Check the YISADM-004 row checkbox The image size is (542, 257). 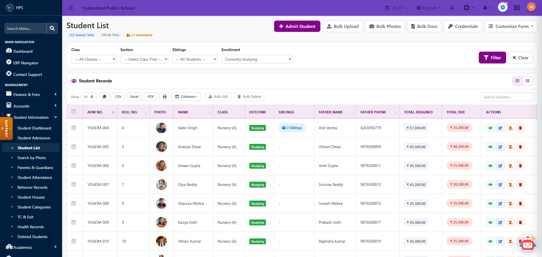point(74,128)
